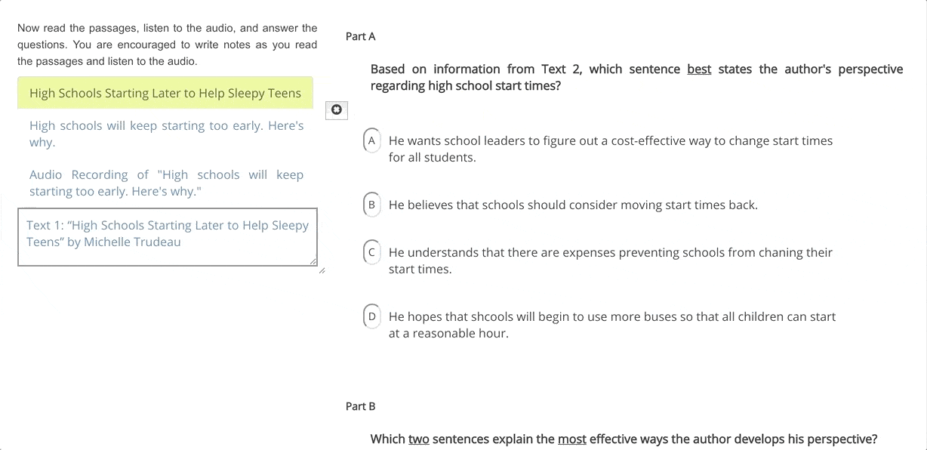Select answer A text mentioning cost-effective start times
Viewport: 927px width, 450px height.
[610, 148]
